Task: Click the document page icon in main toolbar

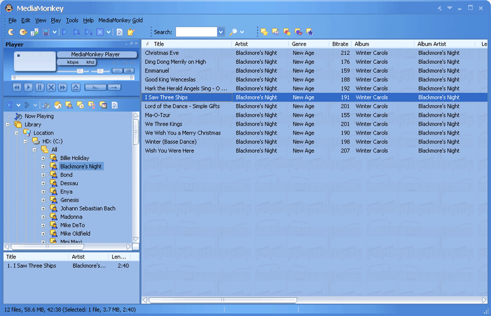Action: [x=120, y=32]
